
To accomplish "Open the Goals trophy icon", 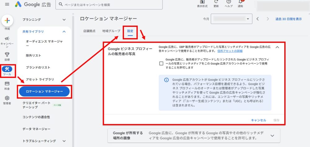I will [x=7, y=54].
